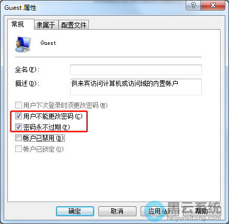Click the Guest account name label
This screenshot has width=229, height=224.
pyautogui.click(x=48, y=43)
